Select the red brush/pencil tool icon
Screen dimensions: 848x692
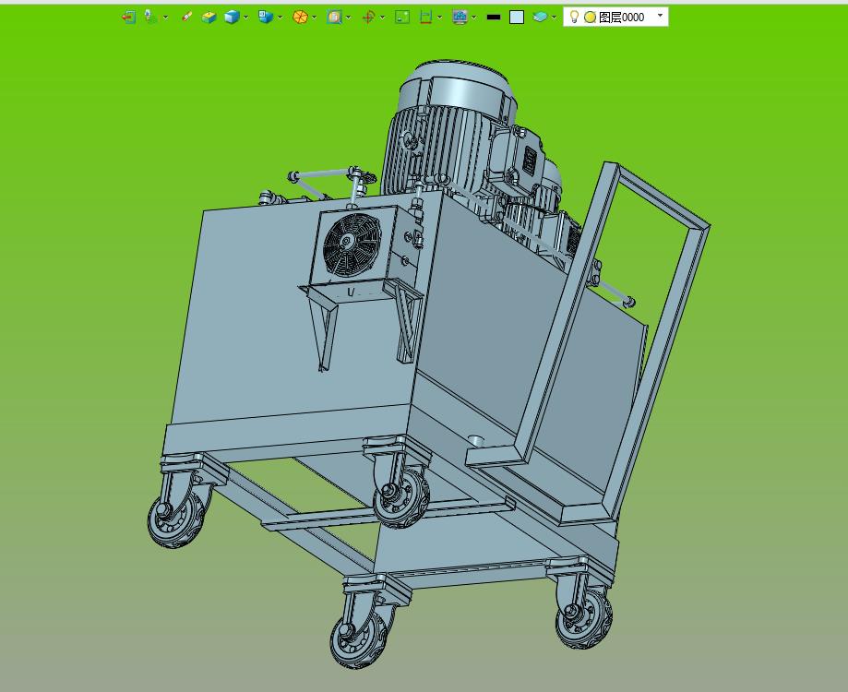186,18
